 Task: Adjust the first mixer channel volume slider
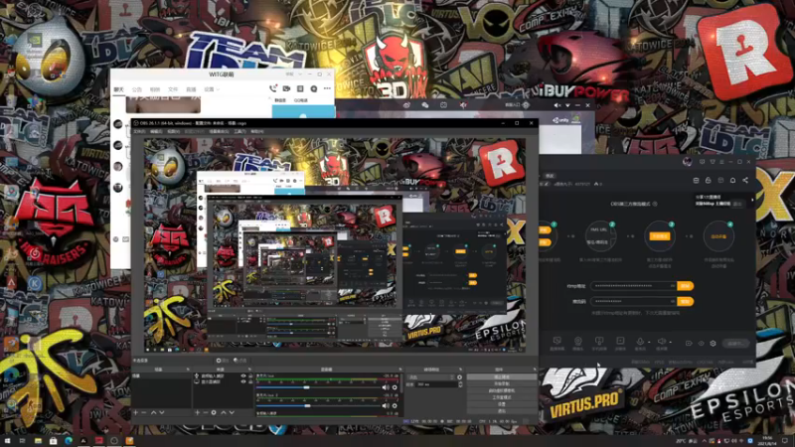[x=318, y=387]
